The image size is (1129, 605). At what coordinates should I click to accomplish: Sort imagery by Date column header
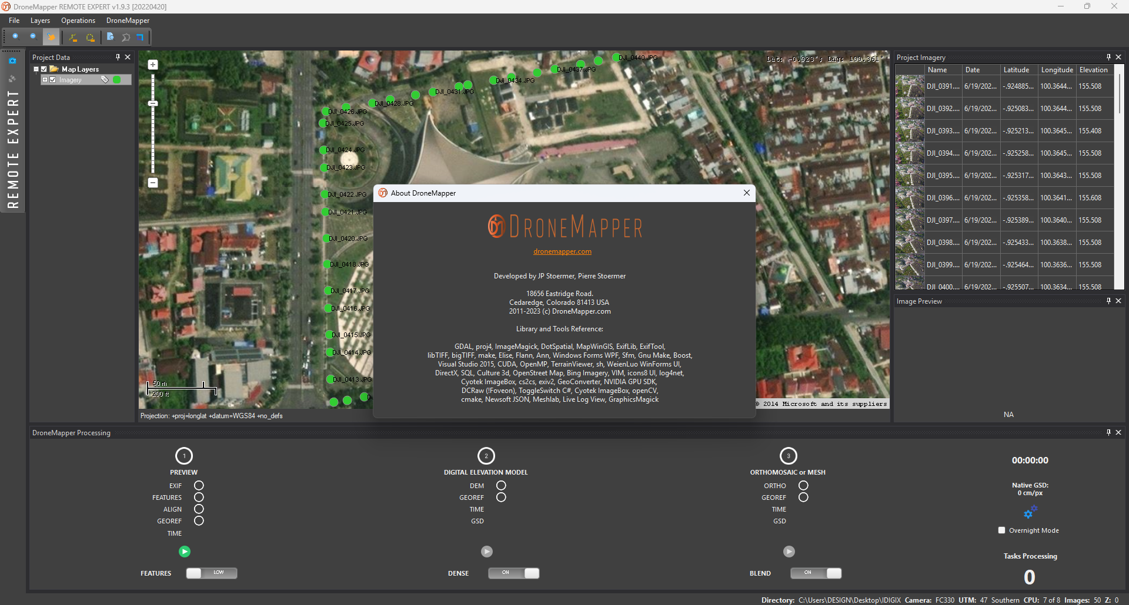981,70
